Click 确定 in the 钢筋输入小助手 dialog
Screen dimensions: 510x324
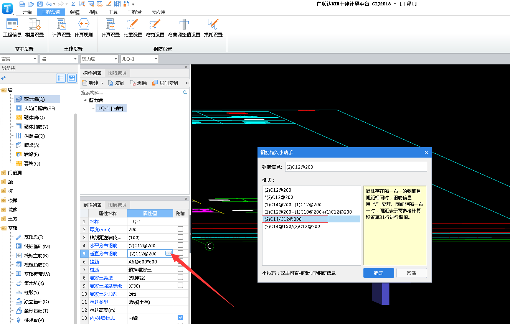[x=379, y=273]
